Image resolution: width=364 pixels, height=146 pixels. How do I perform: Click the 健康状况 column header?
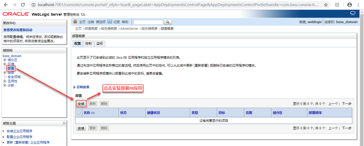153,113
